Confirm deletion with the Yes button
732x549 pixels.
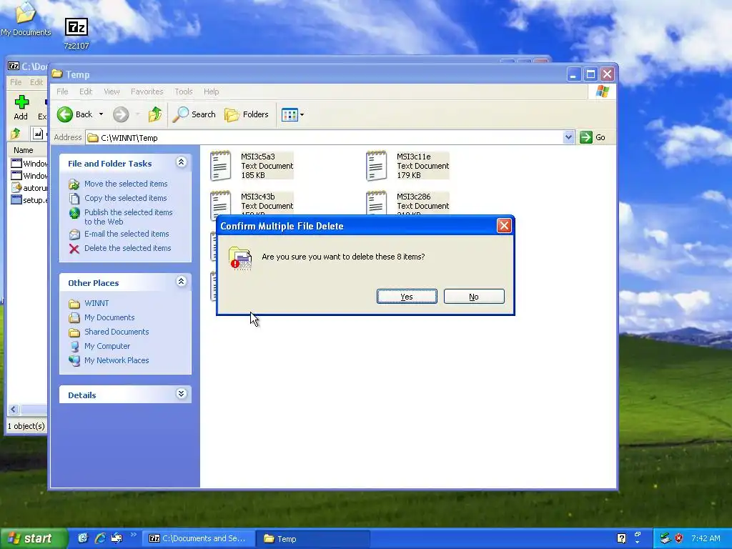click(407, 297)
